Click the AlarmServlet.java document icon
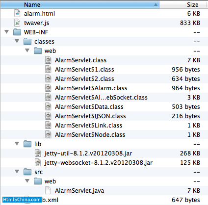Image resolution: width=208 pixels, height=205 pixels. click(x=48, y=190)
